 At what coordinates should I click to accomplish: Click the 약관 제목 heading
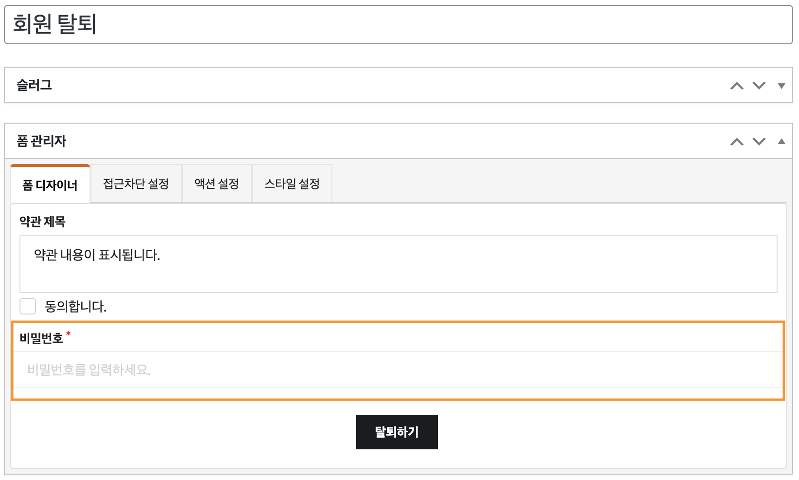pos(42,222)
